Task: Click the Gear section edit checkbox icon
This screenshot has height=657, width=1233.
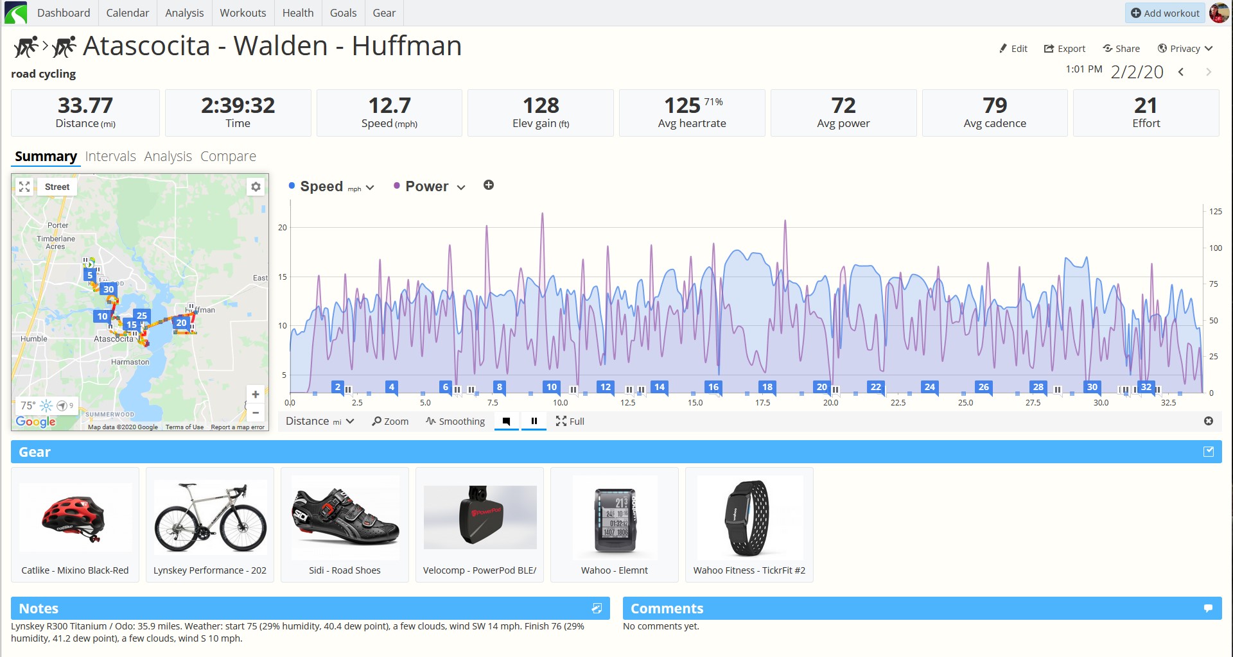Action: (1208, 452)
